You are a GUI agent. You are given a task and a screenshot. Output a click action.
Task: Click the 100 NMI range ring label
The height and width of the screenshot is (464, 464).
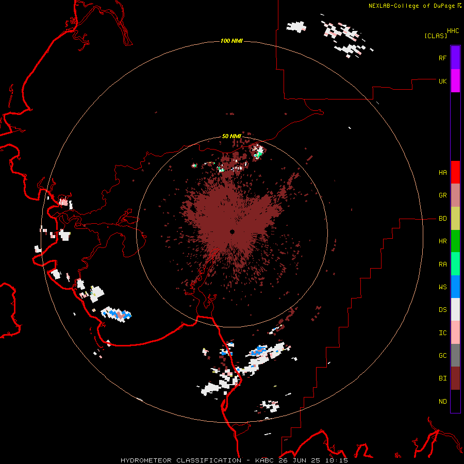click(x=231, y=41)
